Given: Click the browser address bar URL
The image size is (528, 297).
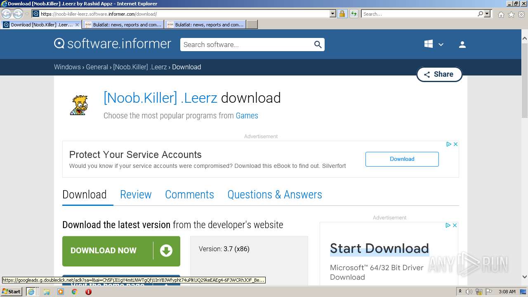Looking at the screenshot, I should 185,14.
